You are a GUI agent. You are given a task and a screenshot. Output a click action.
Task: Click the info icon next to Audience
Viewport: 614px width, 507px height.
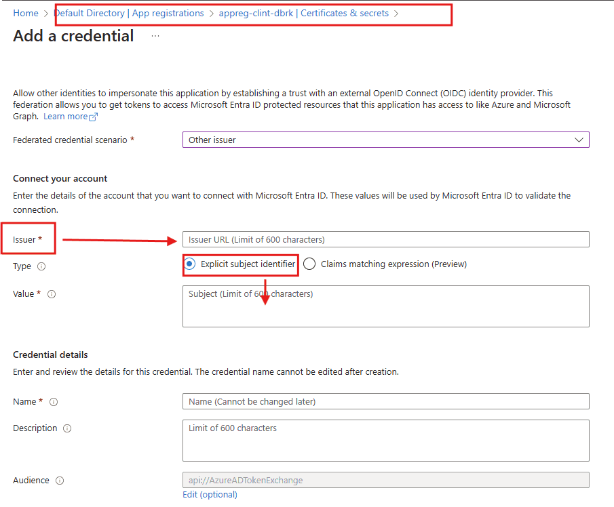pyautogui.click(x=60, y=481)
